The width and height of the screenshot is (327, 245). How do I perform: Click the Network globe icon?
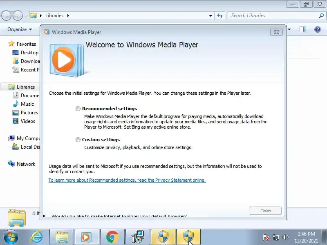pos(11,164)
